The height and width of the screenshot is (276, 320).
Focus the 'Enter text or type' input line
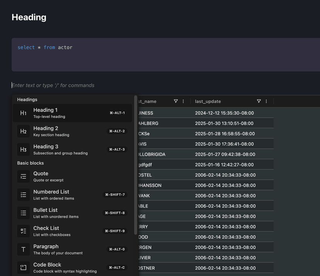coord(53,85)
